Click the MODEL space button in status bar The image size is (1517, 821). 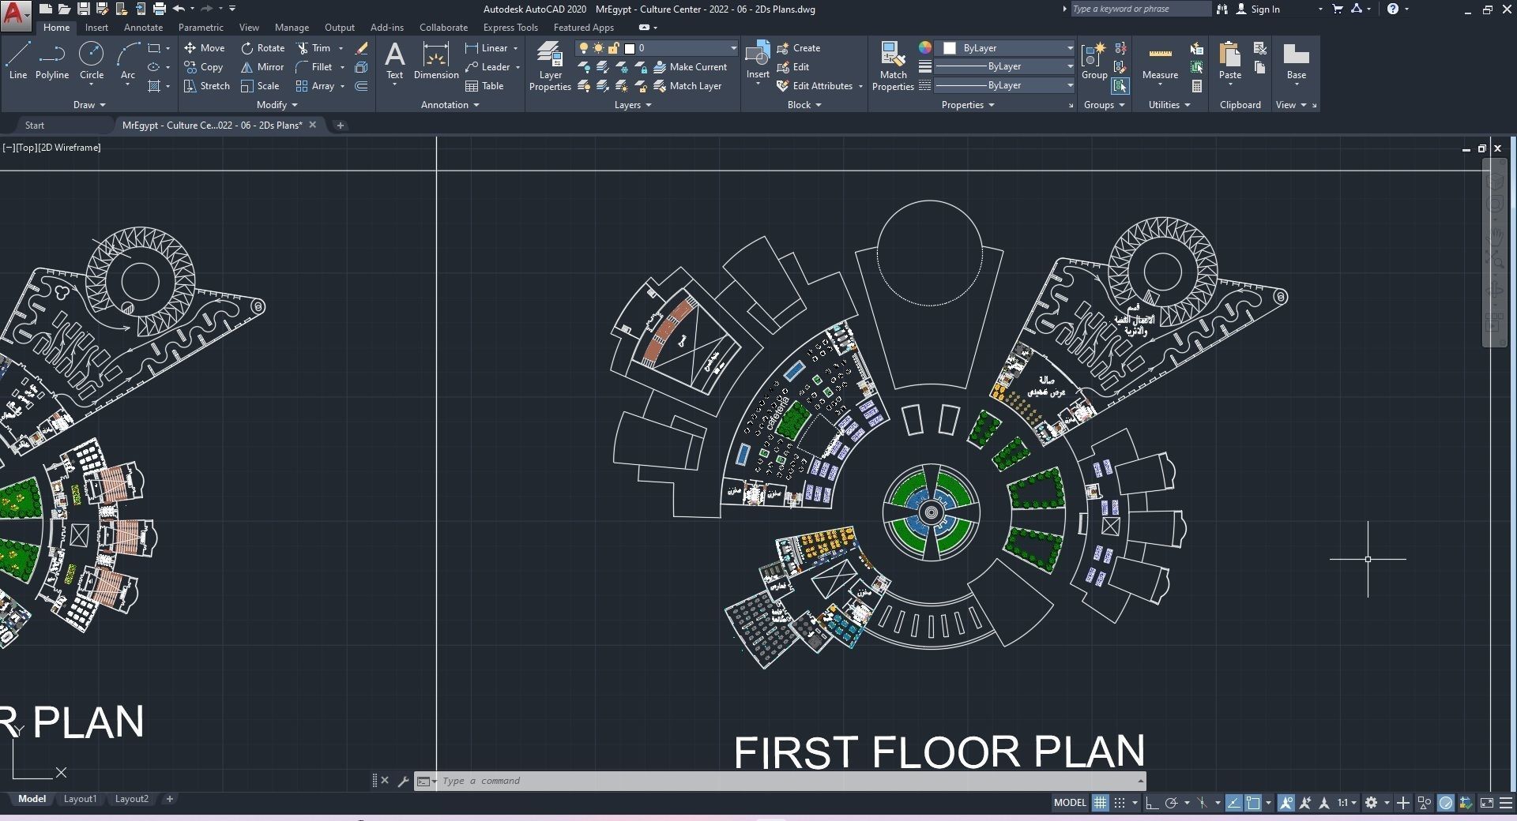(1070, 803)
